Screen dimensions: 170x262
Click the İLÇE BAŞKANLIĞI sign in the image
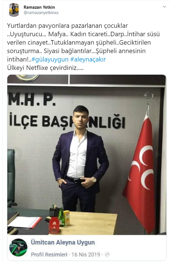[67, 121]
